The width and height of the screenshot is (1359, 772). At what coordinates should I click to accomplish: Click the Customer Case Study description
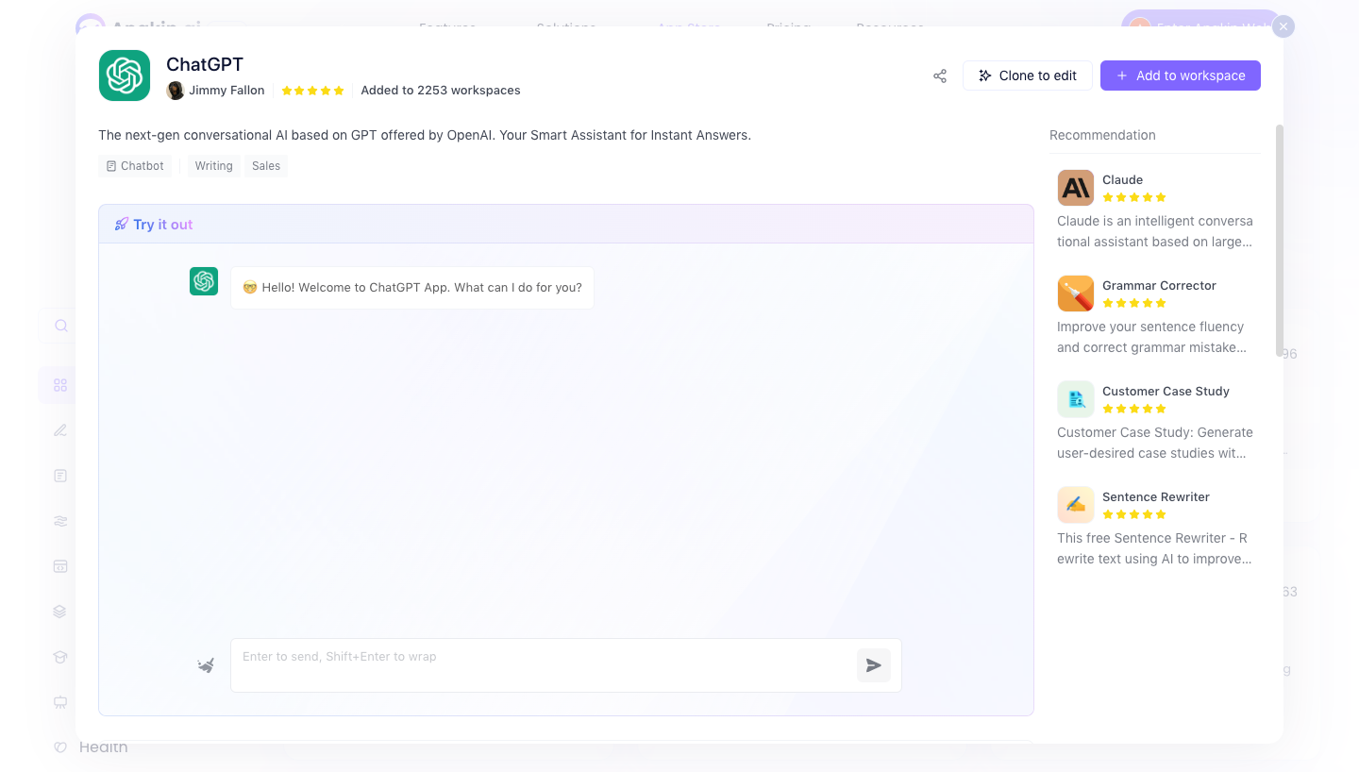tap(1155, 443)
